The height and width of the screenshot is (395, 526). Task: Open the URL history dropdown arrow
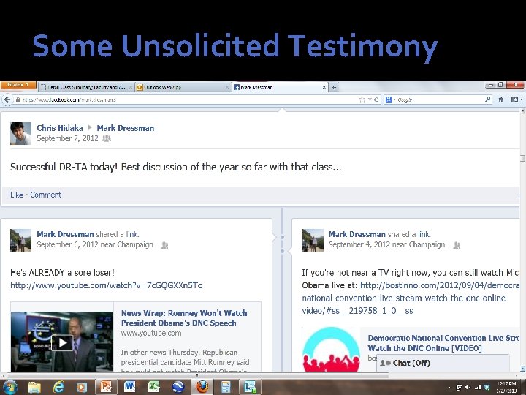click(370, 99)
